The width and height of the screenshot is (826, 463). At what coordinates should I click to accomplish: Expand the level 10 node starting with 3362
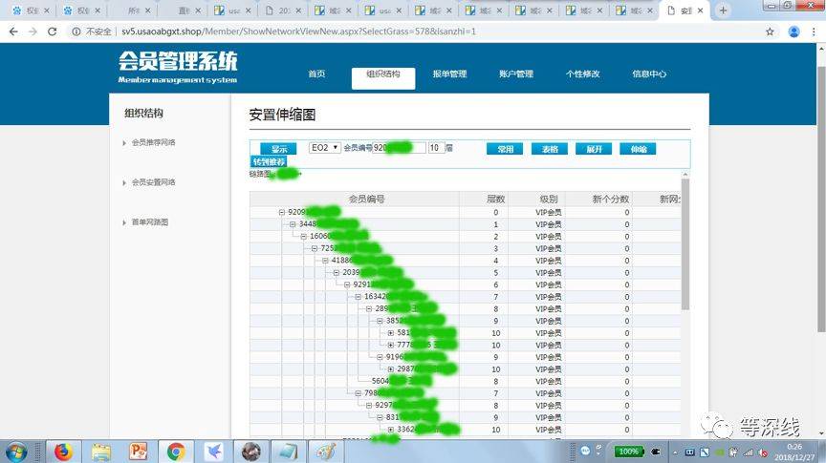coord(391,430)
